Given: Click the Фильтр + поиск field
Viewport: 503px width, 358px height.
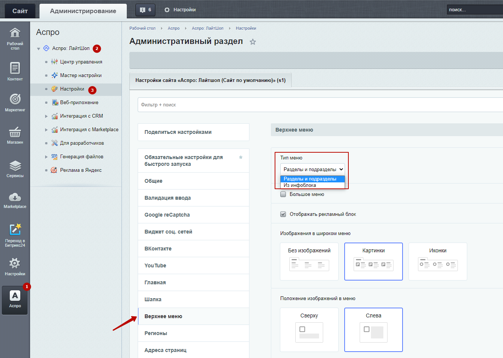Looking at the screenshot, I should click(320, 105).
